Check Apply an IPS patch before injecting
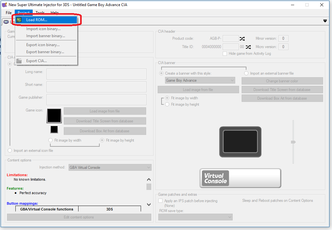 point(161,201)
